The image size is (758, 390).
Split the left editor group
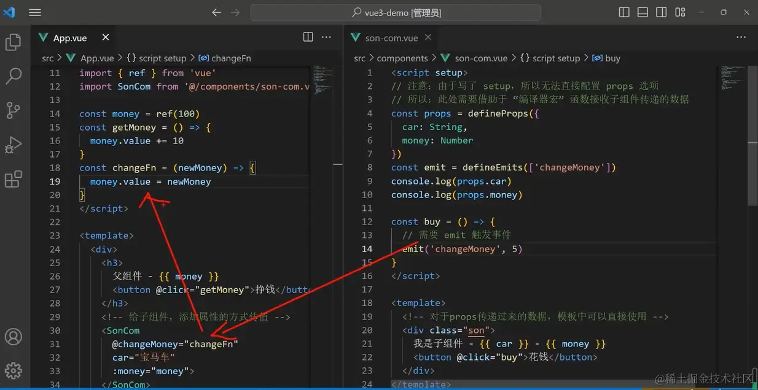click(308, 37)
